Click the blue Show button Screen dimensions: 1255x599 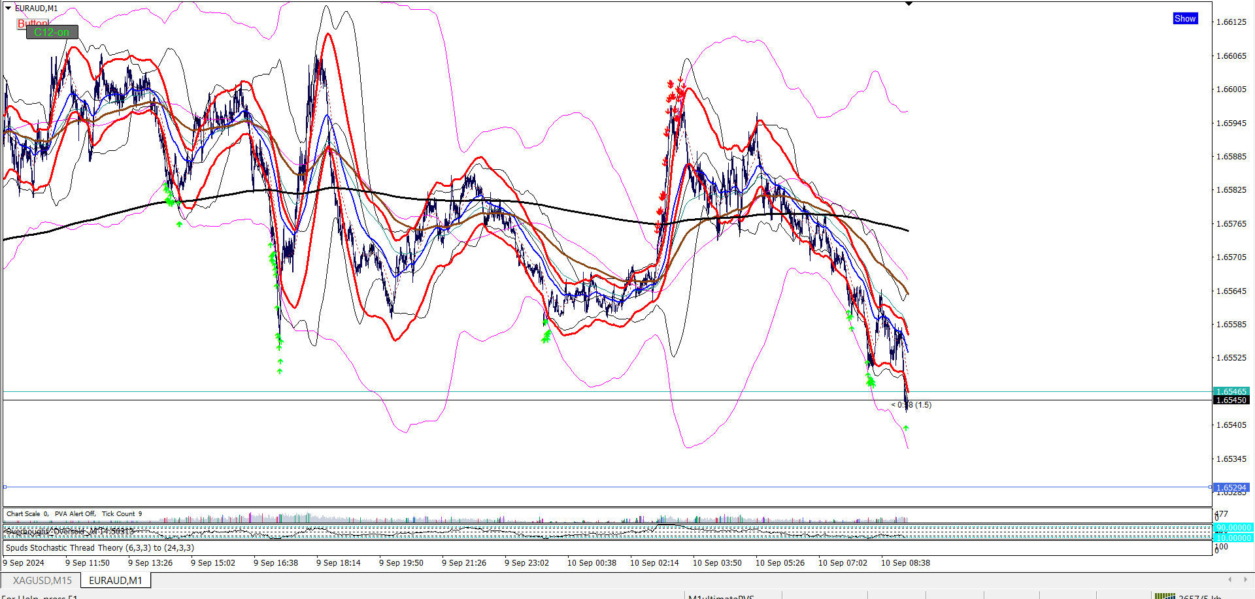pyautogui.click(x=1185, y=18)
